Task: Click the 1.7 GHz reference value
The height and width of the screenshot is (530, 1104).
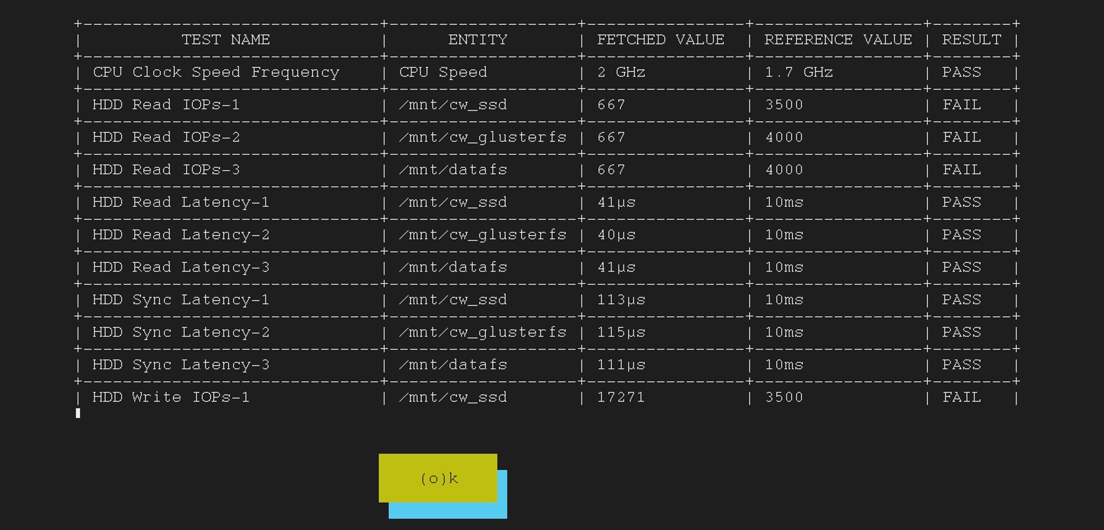Action: (x=798, y=72)
